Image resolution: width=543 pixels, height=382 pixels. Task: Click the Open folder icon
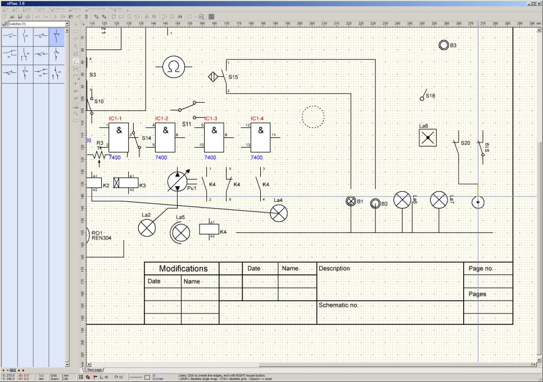[x=12, y=17]
